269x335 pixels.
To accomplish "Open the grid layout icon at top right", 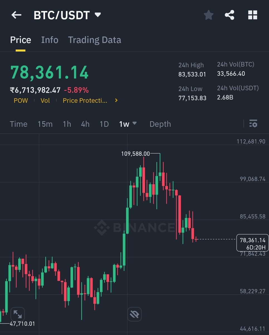I will [253, 15].
